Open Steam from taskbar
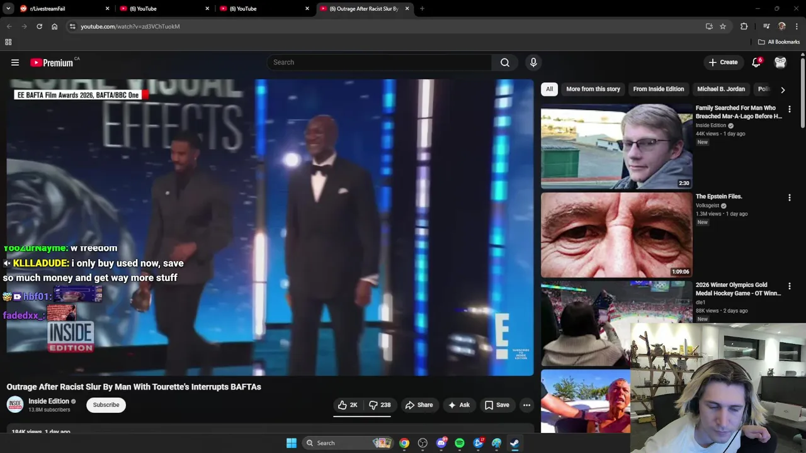This screenshot has width=806, height=453. [514, 443]
